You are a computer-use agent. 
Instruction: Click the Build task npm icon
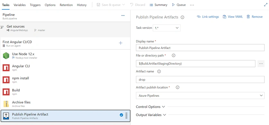(6, 92)
